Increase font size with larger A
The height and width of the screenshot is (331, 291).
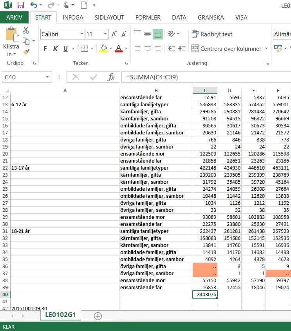(x=114, y=34)
